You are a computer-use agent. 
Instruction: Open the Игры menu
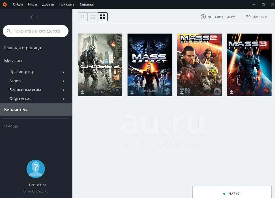[x=33, y=4]
